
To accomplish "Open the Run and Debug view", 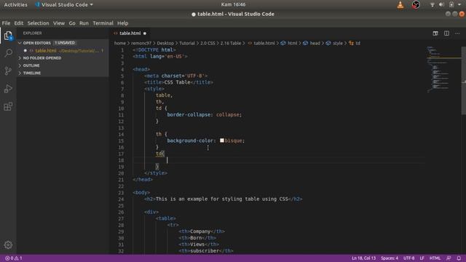I will pos(8,89).
